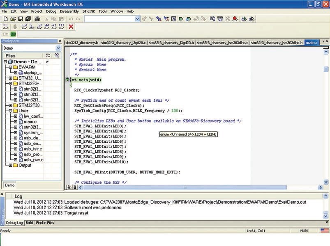330x246 pixels.
Task: Open the Disassembly menu
Action: pos(69,11)
